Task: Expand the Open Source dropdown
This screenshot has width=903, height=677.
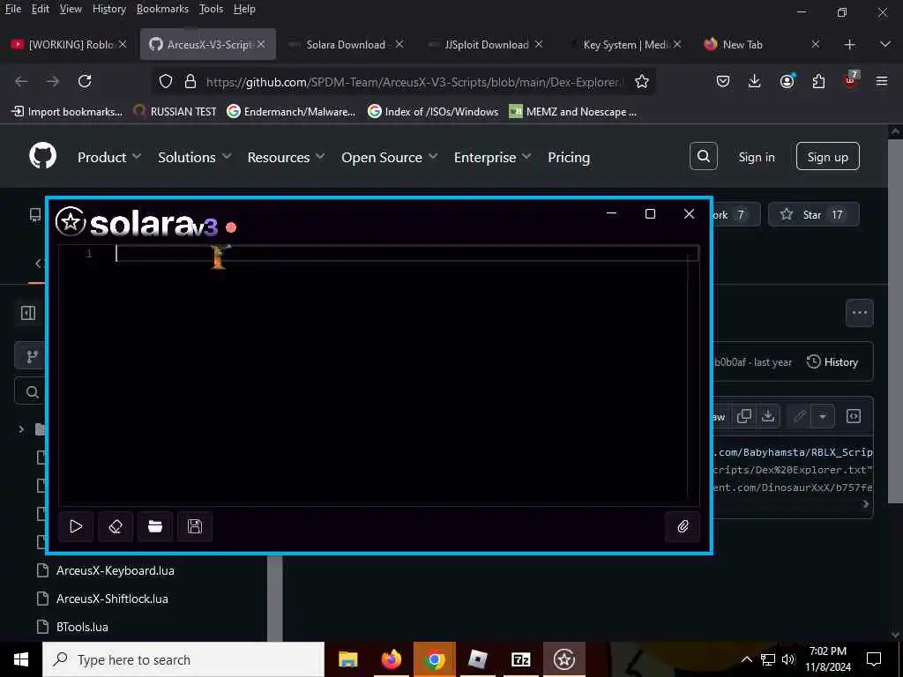Action: pyautogui.click(x=389, y=157)
